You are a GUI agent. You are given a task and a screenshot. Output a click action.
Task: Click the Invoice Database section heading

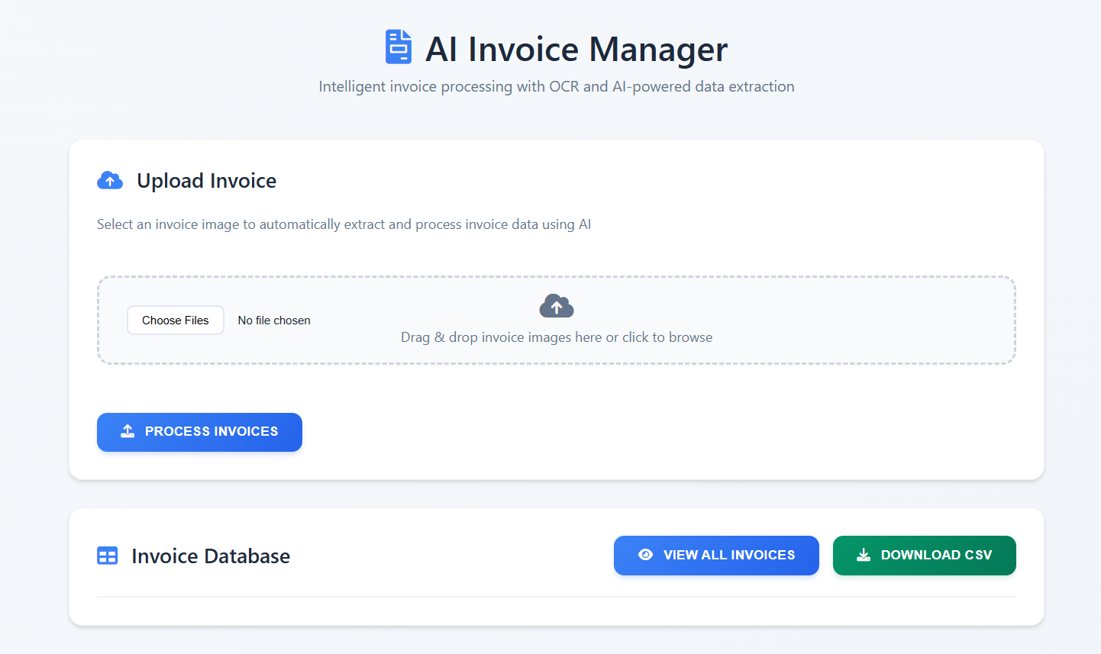pyautogui.click(x=211, y=556)
